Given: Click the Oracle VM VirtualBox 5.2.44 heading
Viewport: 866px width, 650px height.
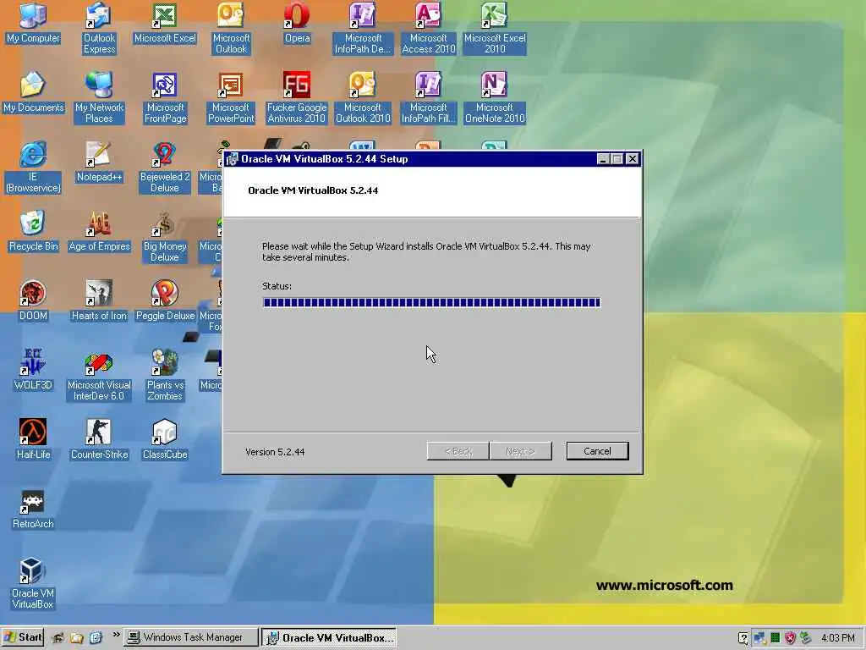Looking at the screenshot, I should coord(313,190).
